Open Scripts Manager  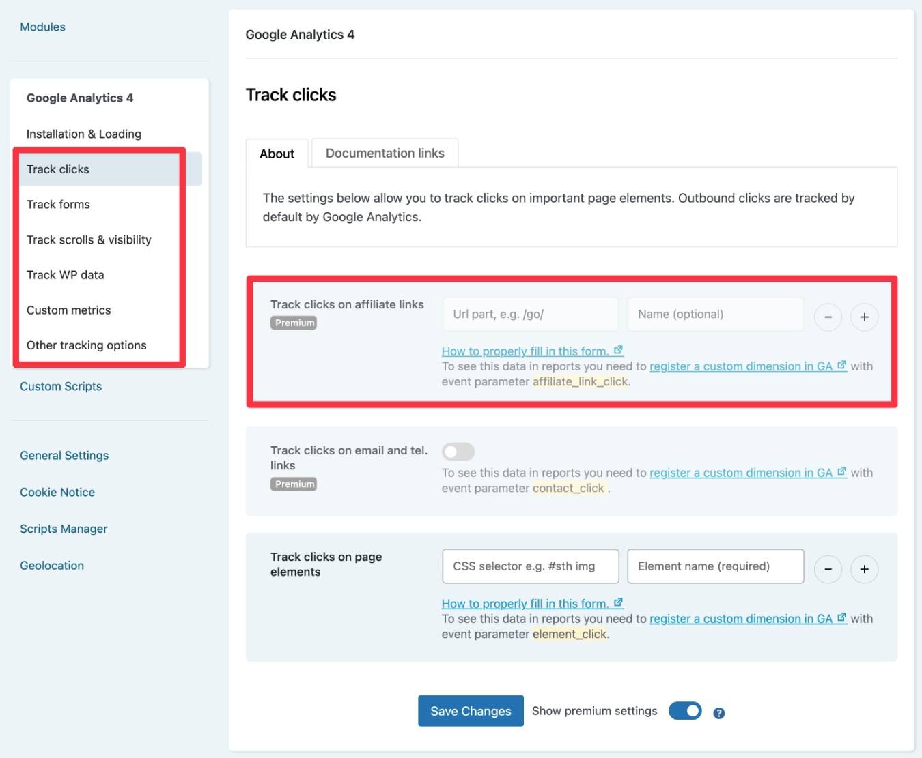64,529
